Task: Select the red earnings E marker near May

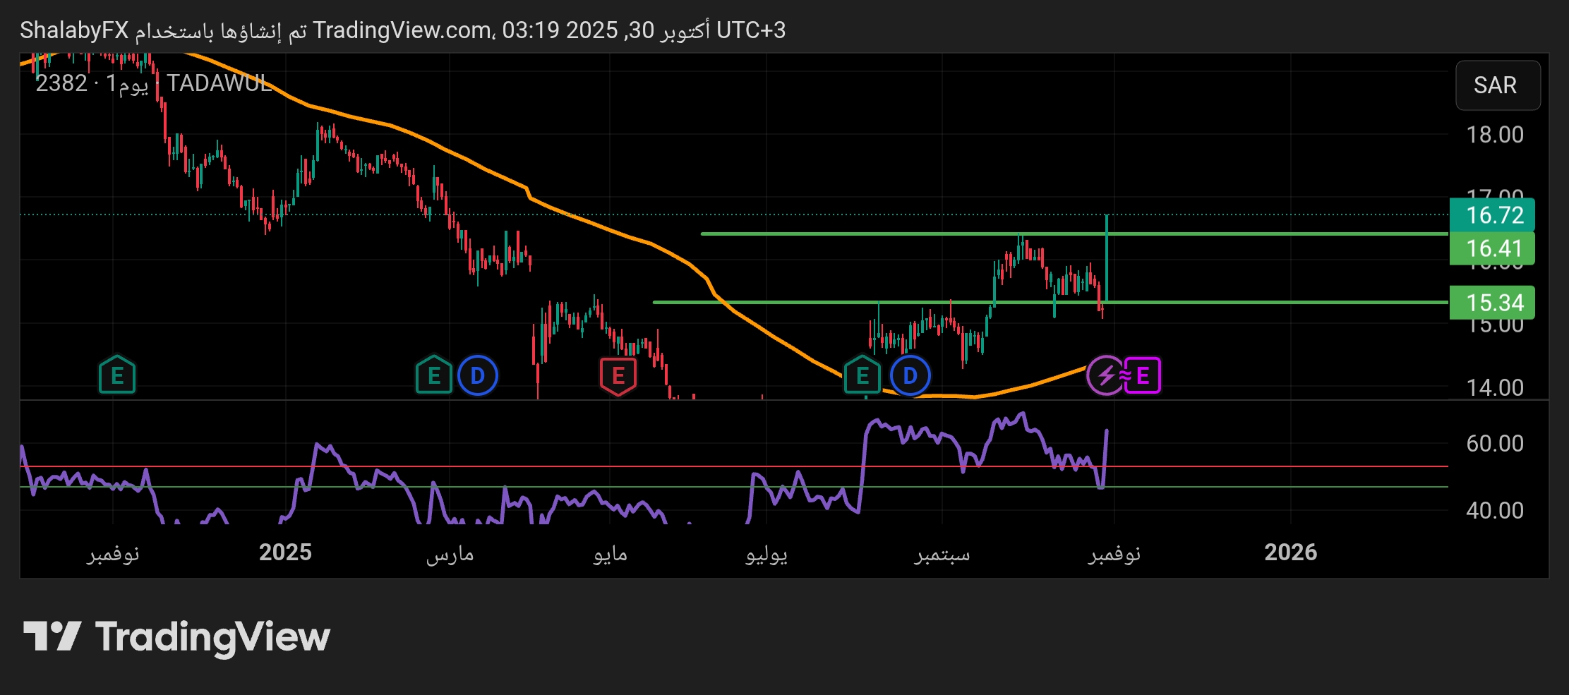Action: pyautogui.click(x=618, y=375)
